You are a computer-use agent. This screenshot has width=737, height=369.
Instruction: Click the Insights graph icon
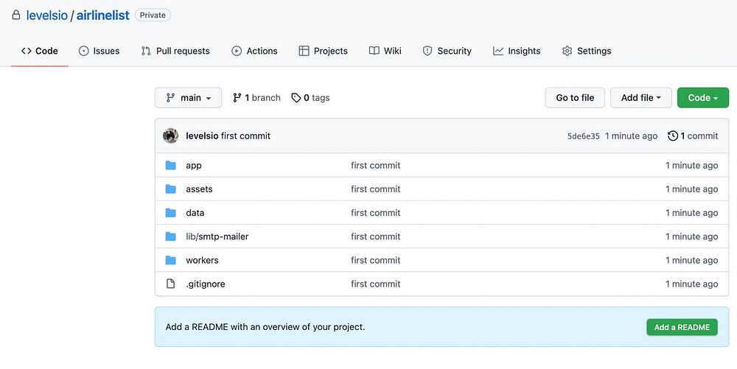tap(498, 51)
